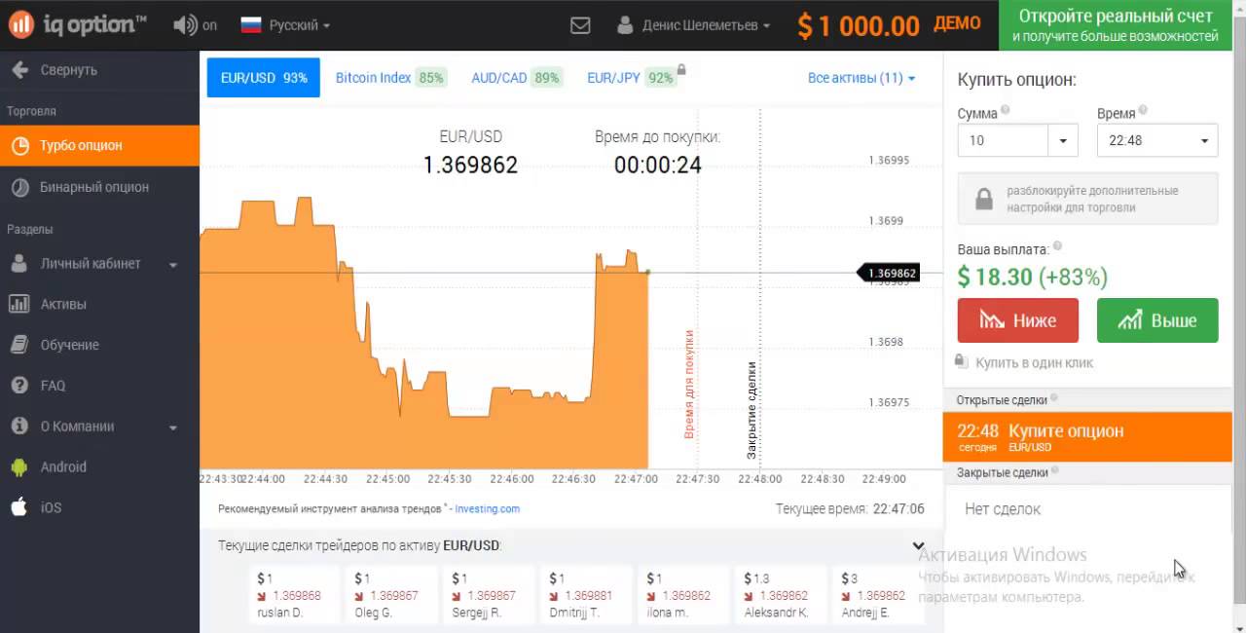Screen dimensions: 1246x633
Task: Click the red Ниже button
Action: pos(1018,320)
